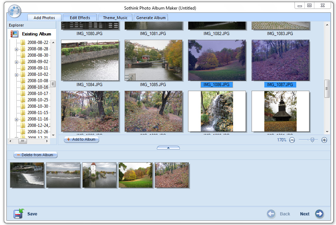Click the Save floppy disk icon
The height and width of the screenshot is (225, 336).
(19, 213)
